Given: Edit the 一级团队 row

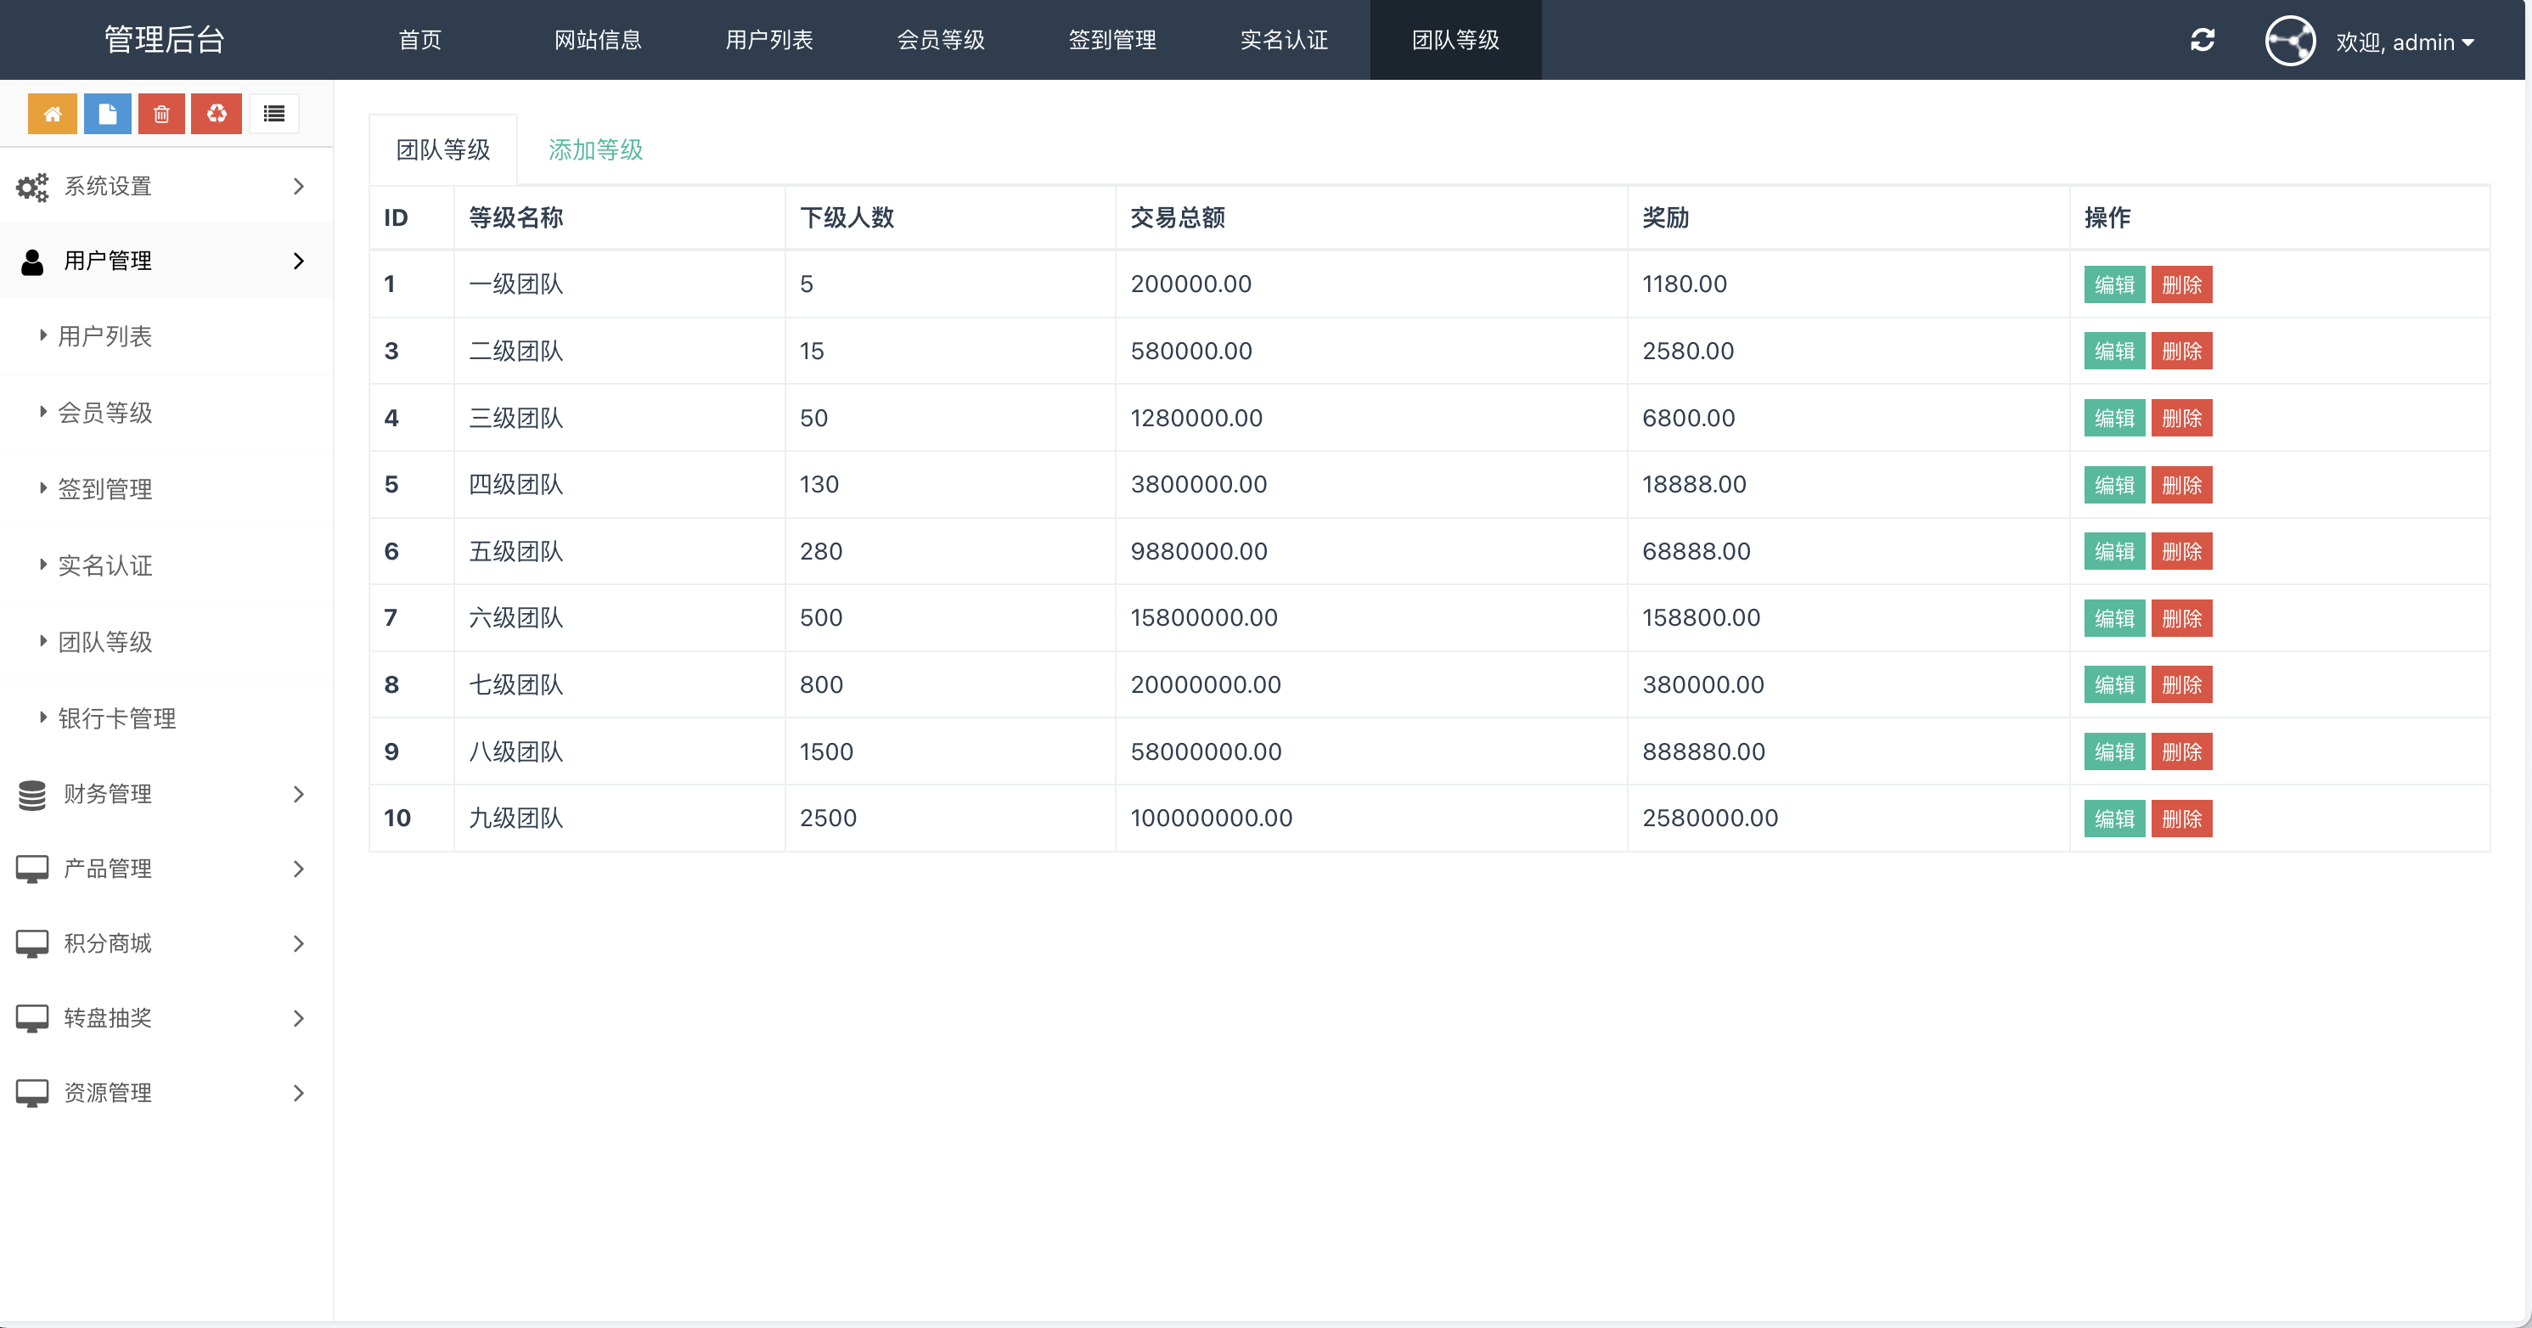Looking at the screenshot, I should [x=2113, y=284].
